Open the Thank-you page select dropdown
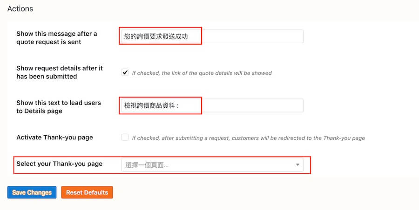 212,165
